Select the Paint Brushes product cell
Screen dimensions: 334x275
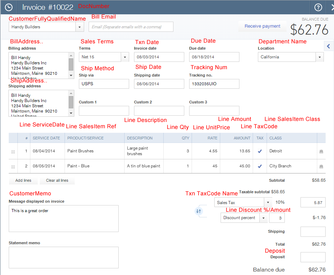coord(94,151)
